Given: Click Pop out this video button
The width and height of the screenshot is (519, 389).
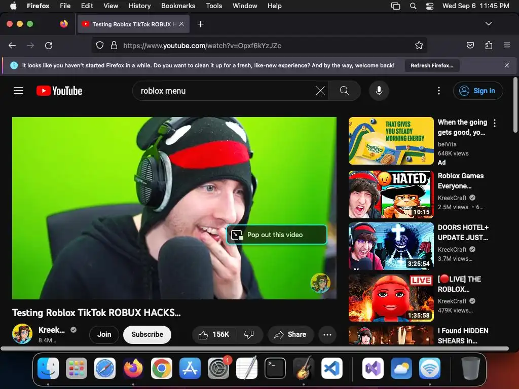Looking at the screenshot, I should click(277, 235).
